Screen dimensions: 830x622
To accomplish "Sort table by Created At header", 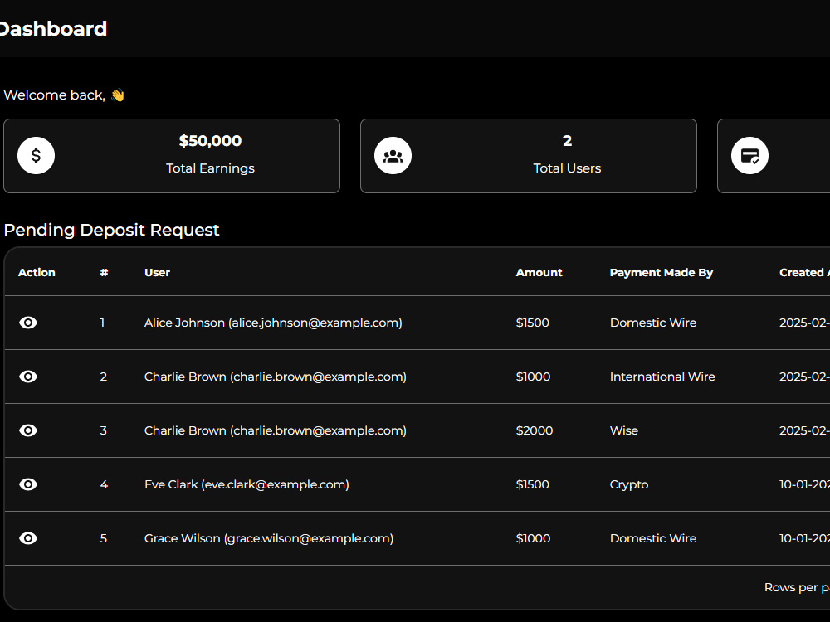I will (x=804, y=272).
